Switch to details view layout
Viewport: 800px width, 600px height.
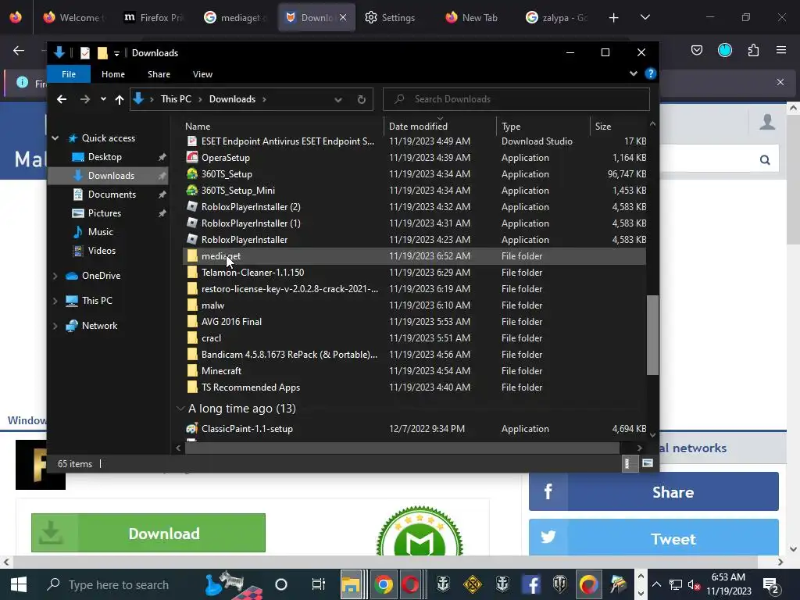point(629,463)
